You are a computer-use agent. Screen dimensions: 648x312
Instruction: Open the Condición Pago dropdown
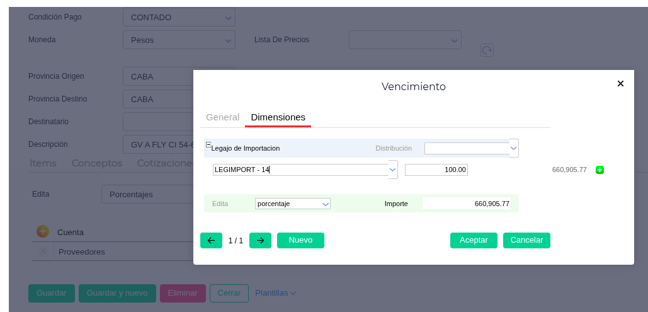[x=228, y=18]
